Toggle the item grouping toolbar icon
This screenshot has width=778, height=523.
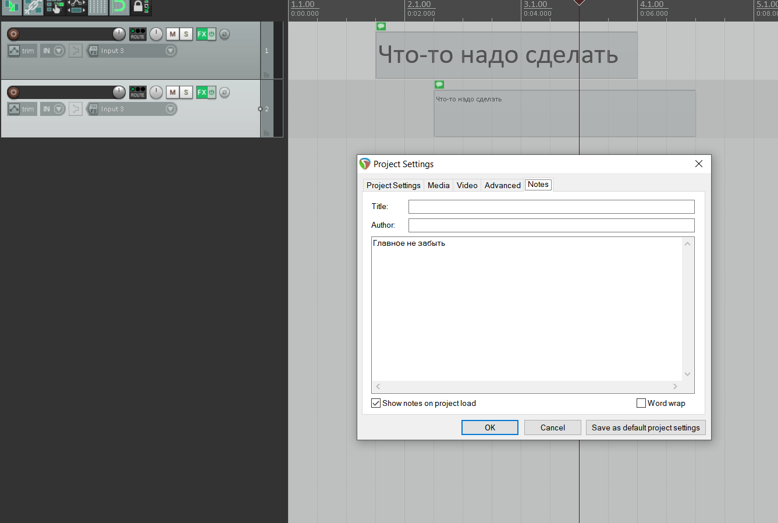(33, 7)
